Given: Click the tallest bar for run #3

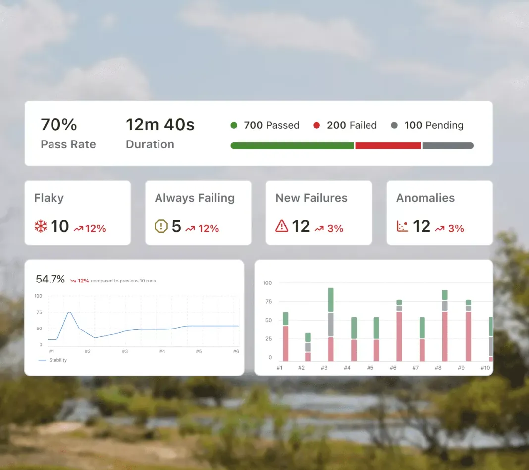Looking at the screenshot, I should click(331, 325).
